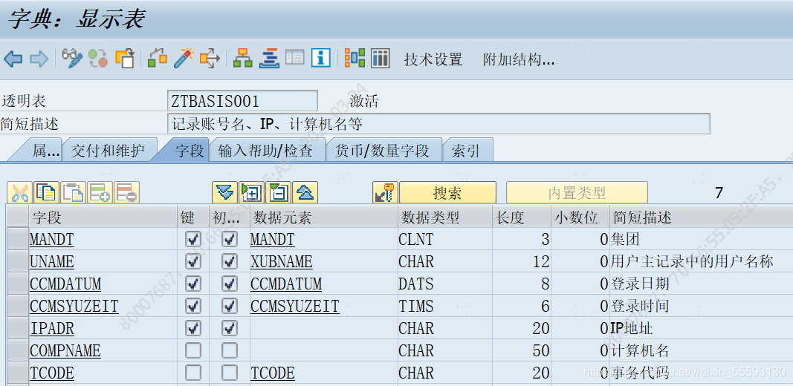Enable initial values checkbox for COMPNAME
This screenshot has width=793, height=386.
coord(230,350)
